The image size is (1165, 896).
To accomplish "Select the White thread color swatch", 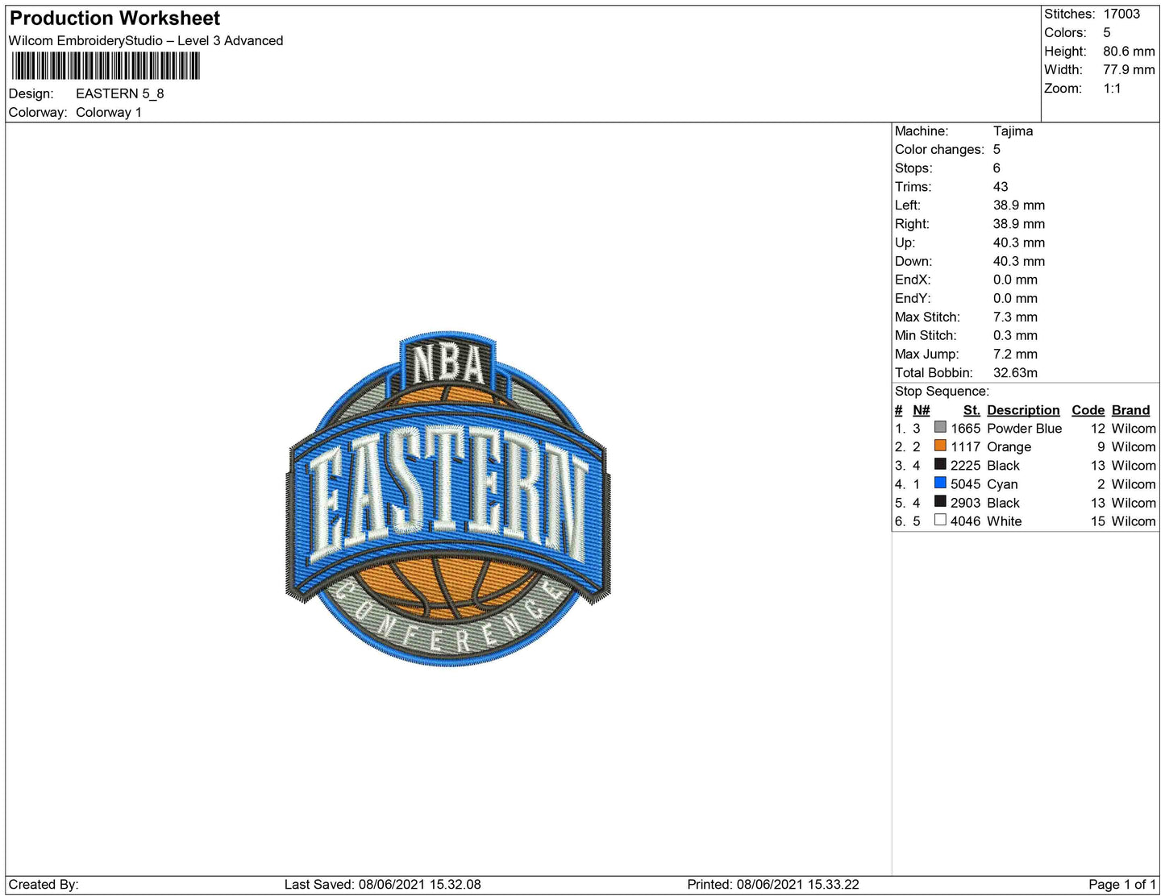I will pyautogui.click(x=940, y=520).
